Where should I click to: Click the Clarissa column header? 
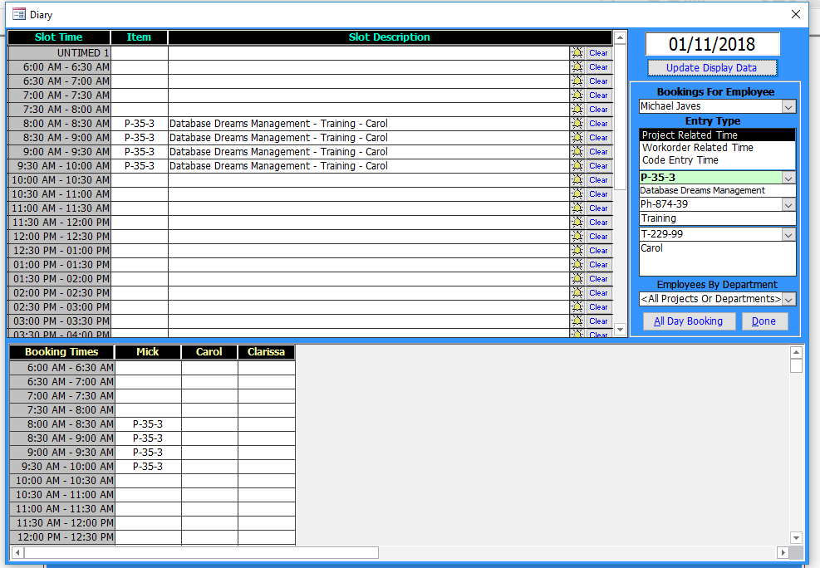266,351
